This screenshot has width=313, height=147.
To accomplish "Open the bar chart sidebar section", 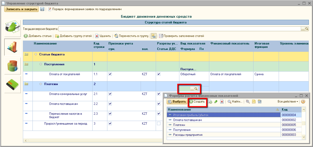I will [12, 47].
